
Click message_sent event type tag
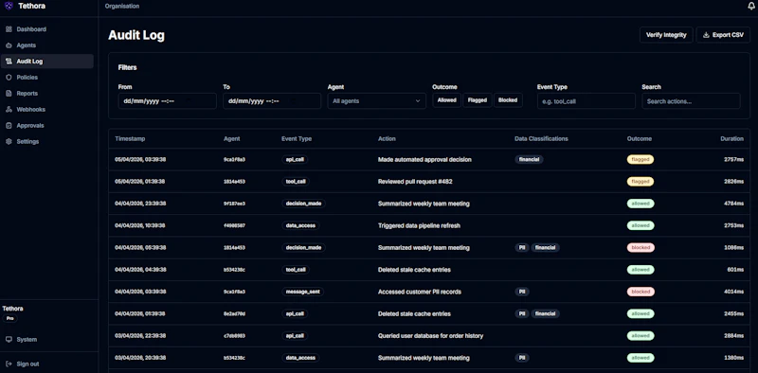point(302,292)
